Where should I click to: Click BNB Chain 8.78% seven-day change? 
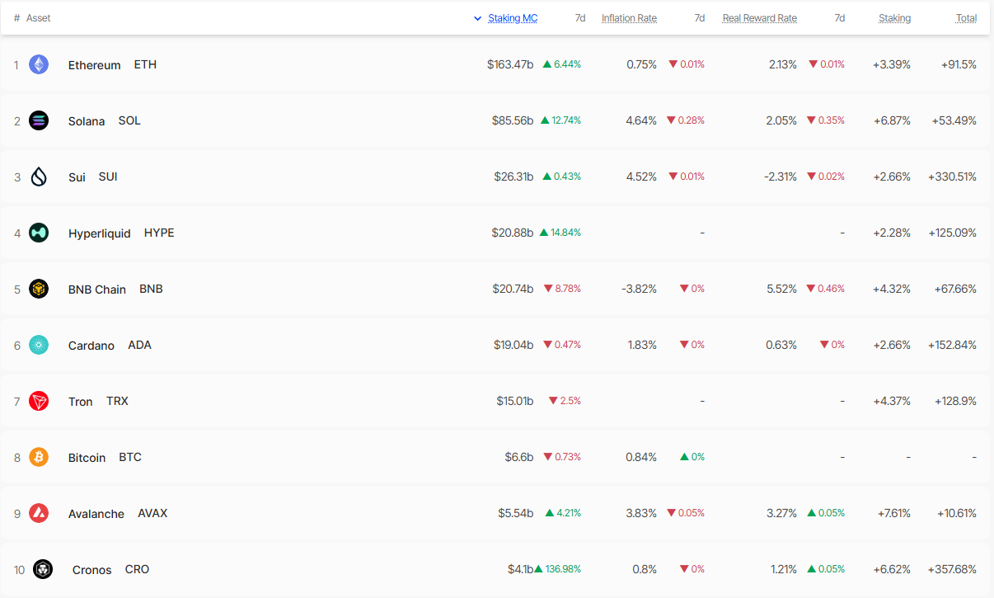[x=562, y=289]
